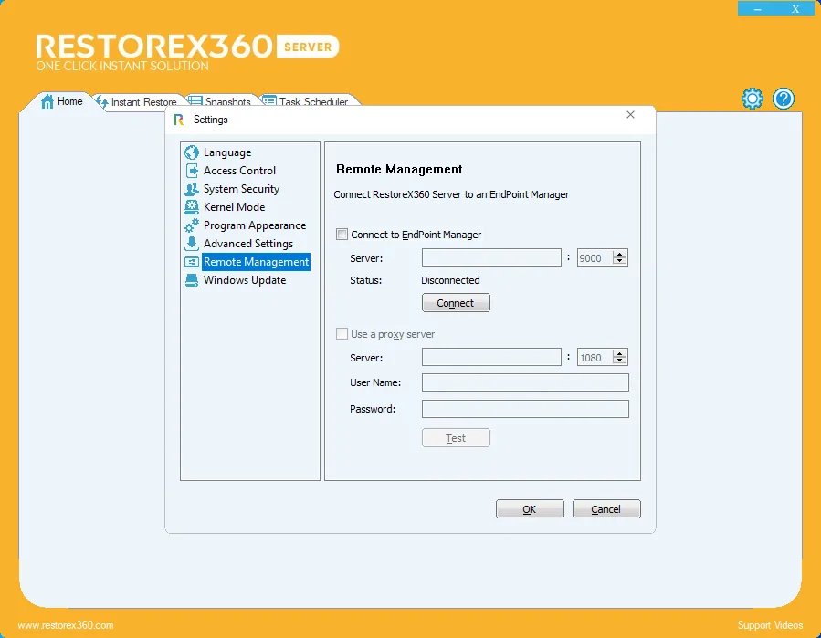Click the Connect button

pos(456,303)
